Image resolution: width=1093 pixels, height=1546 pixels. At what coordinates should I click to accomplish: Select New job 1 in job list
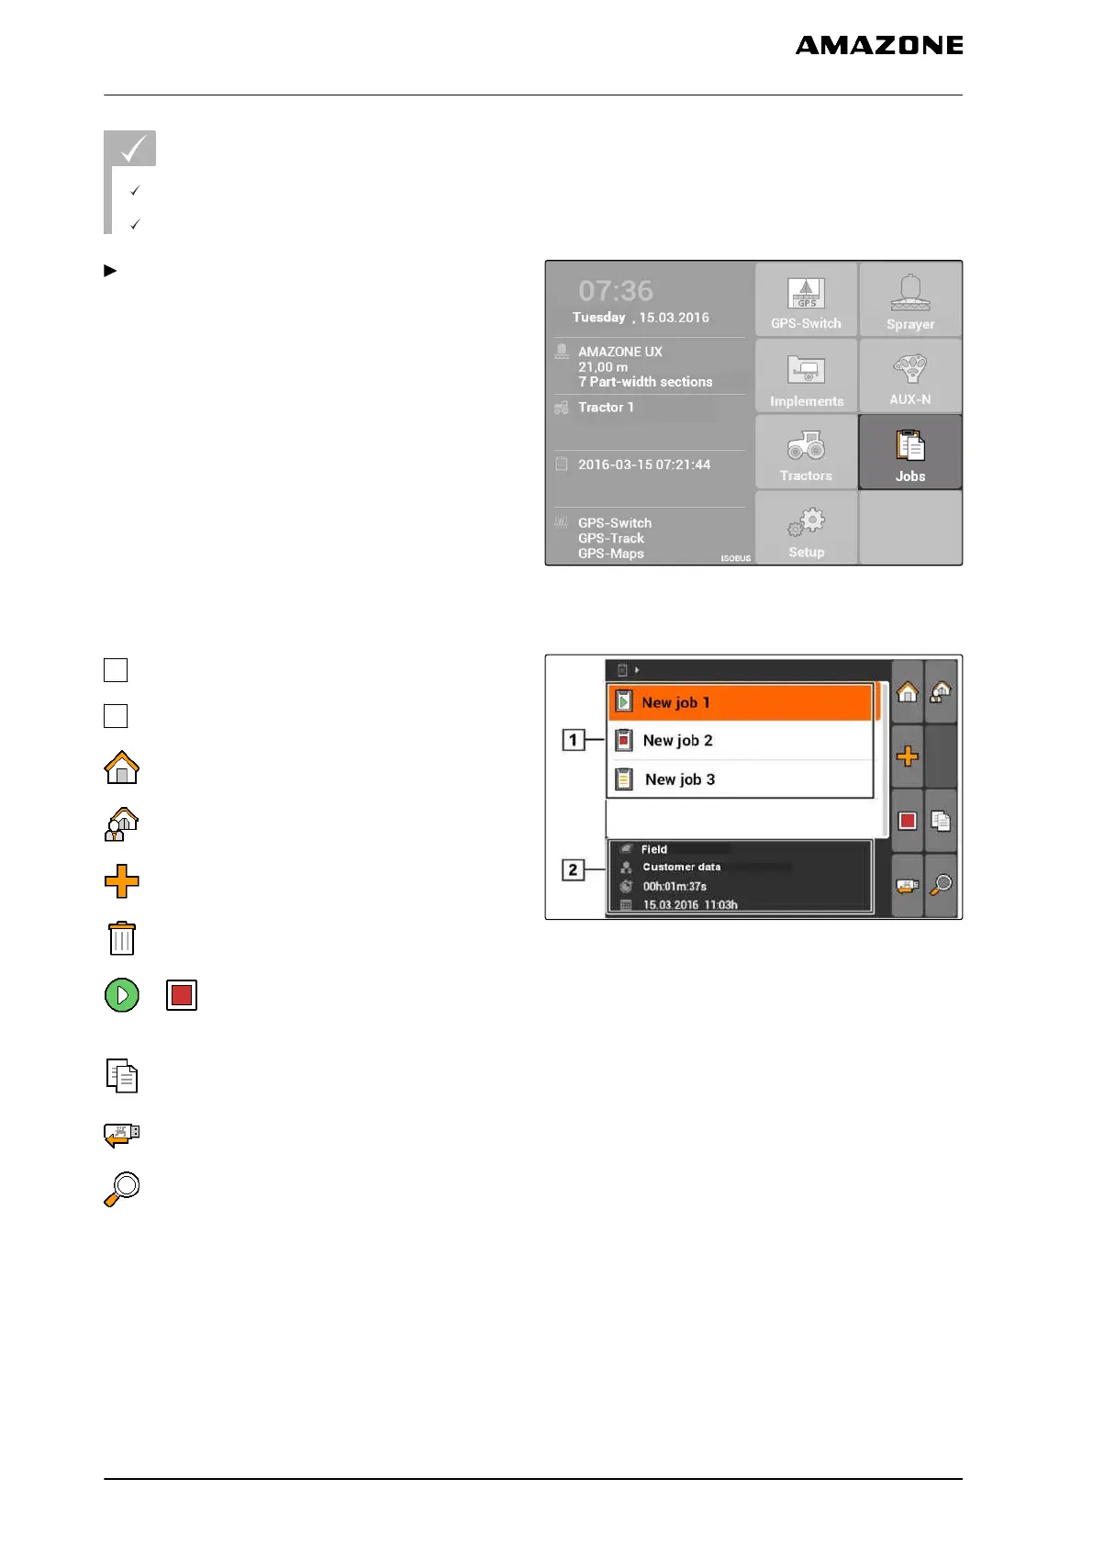coord(740,702)
